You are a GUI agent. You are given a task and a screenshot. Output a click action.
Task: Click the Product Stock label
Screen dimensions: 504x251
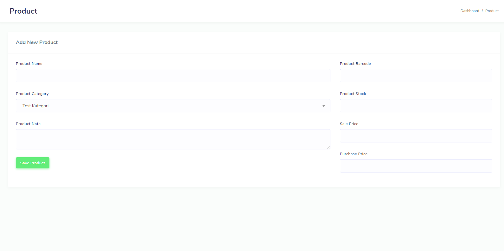[x=353, y=94]
